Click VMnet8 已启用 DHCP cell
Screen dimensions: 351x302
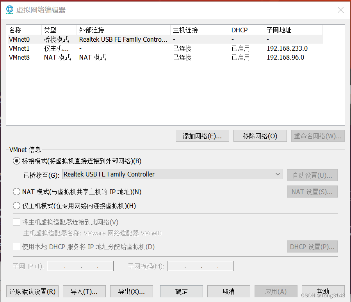pyautogui.click(x=241, y=57)
